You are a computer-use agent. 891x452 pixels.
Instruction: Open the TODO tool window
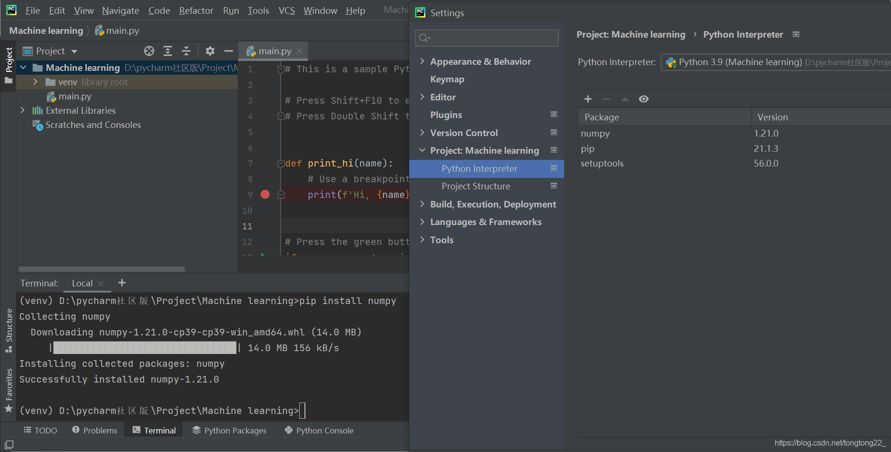tap(40, 430)
